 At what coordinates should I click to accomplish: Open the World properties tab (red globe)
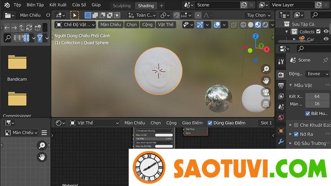(281, 117)
